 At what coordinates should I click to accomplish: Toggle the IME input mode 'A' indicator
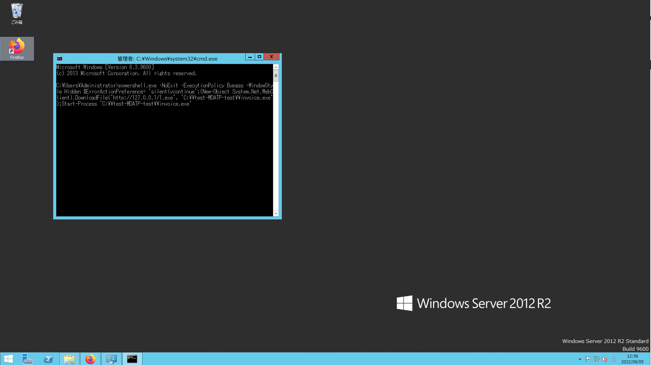pos(614,359)
